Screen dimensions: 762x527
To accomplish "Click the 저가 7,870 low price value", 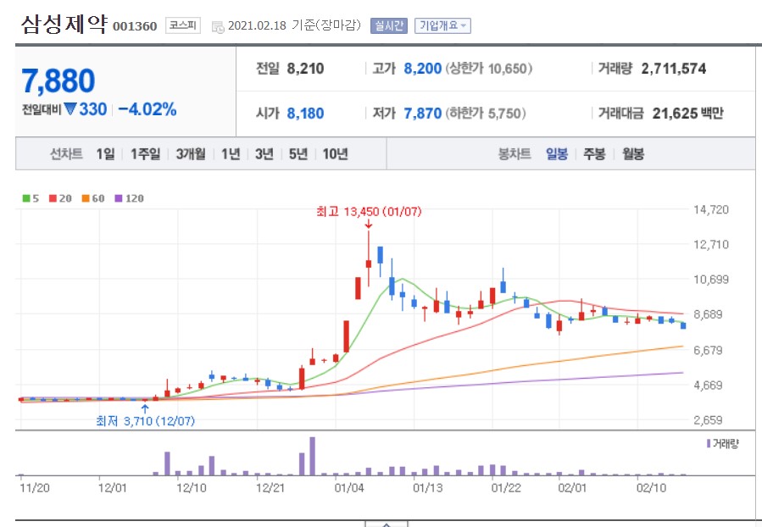I will tap(423, 114).
